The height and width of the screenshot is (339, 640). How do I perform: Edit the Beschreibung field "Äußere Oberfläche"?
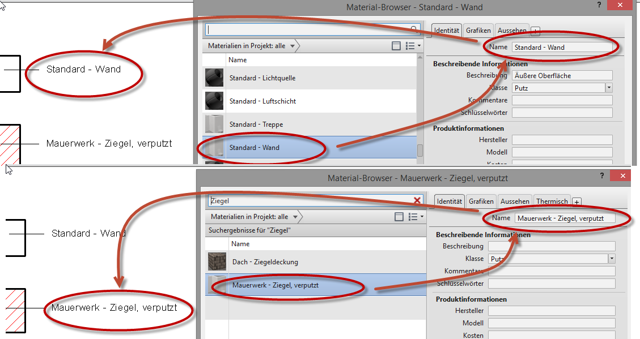click(562, 75)
